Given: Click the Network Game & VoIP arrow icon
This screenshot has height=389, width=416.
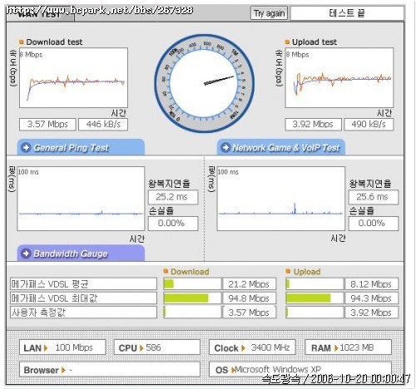Looking at the screenshot, I should pyautogui.click(x=225, y=147).
